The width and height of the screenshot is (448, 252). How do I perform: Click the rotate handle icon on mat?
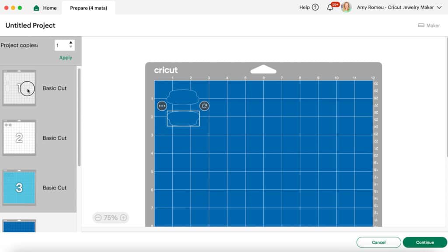tap(204, 106)
